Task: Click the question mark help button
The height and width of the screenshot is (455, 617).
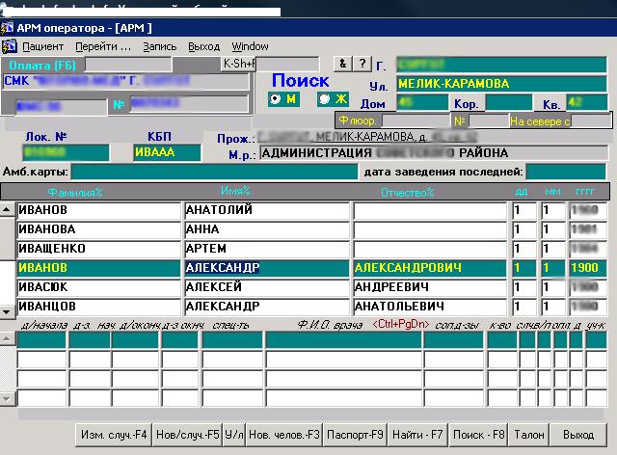Action: pos(362,64)
